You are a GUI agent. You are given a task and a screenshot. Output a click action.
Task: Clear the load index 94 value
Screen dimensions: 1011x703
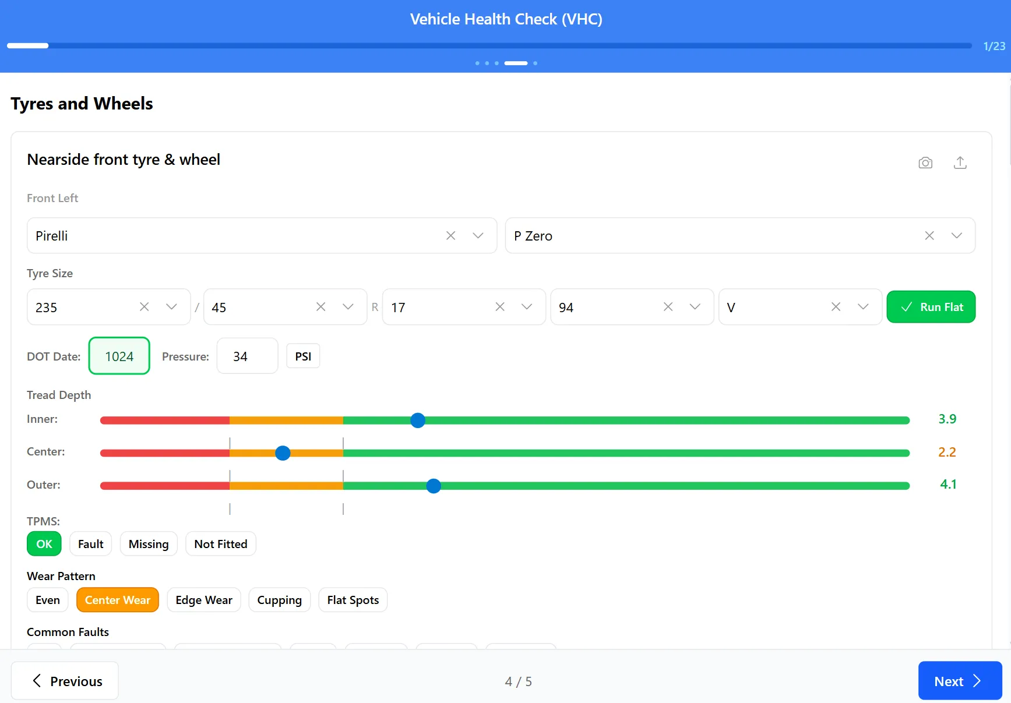click(668, 307)
